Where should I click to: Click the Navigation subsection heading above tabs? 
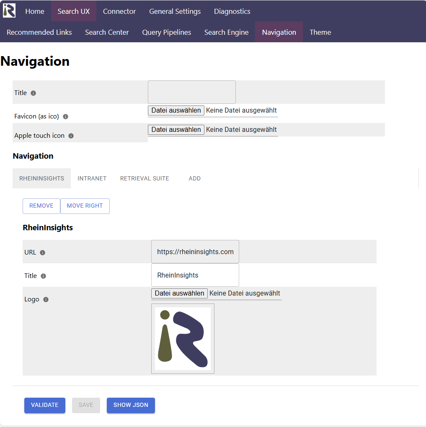coord(33,156)
